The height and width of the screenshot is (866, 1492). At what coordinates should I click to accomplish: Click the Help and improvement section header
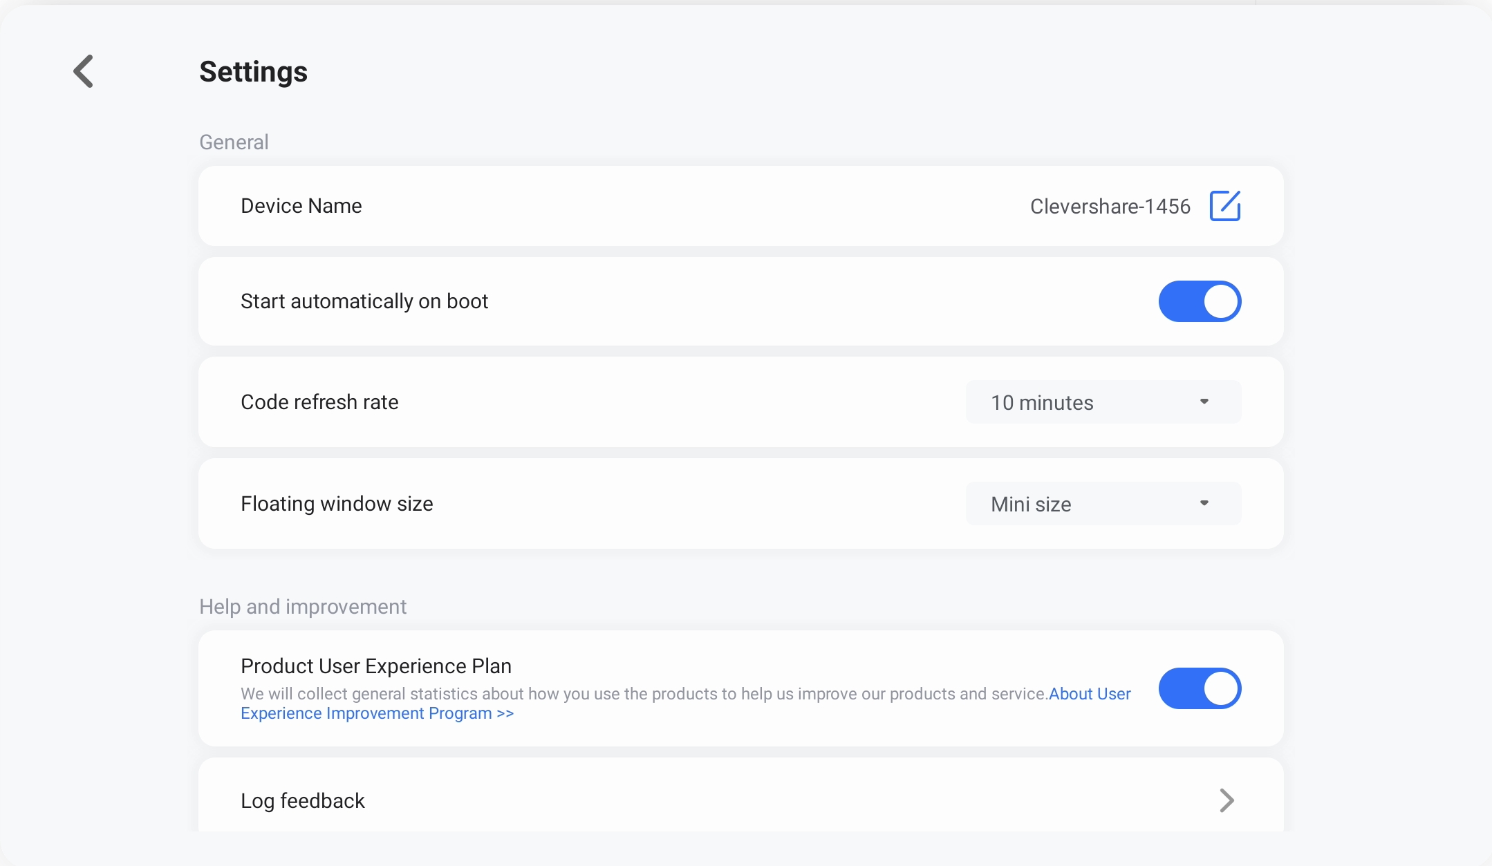click(303, 607)
